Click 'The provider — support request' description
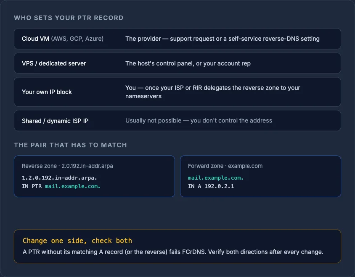Screen dimensions: 355x277 click(223, 39)
